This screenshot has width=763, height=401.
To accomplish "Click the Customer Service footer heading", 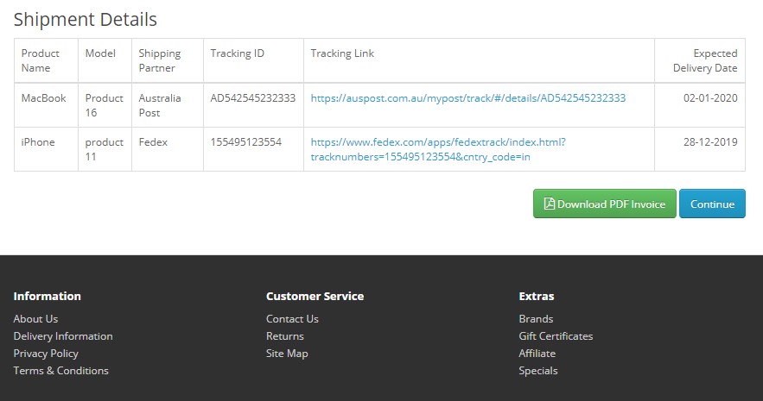I will [x=315, y=296].
